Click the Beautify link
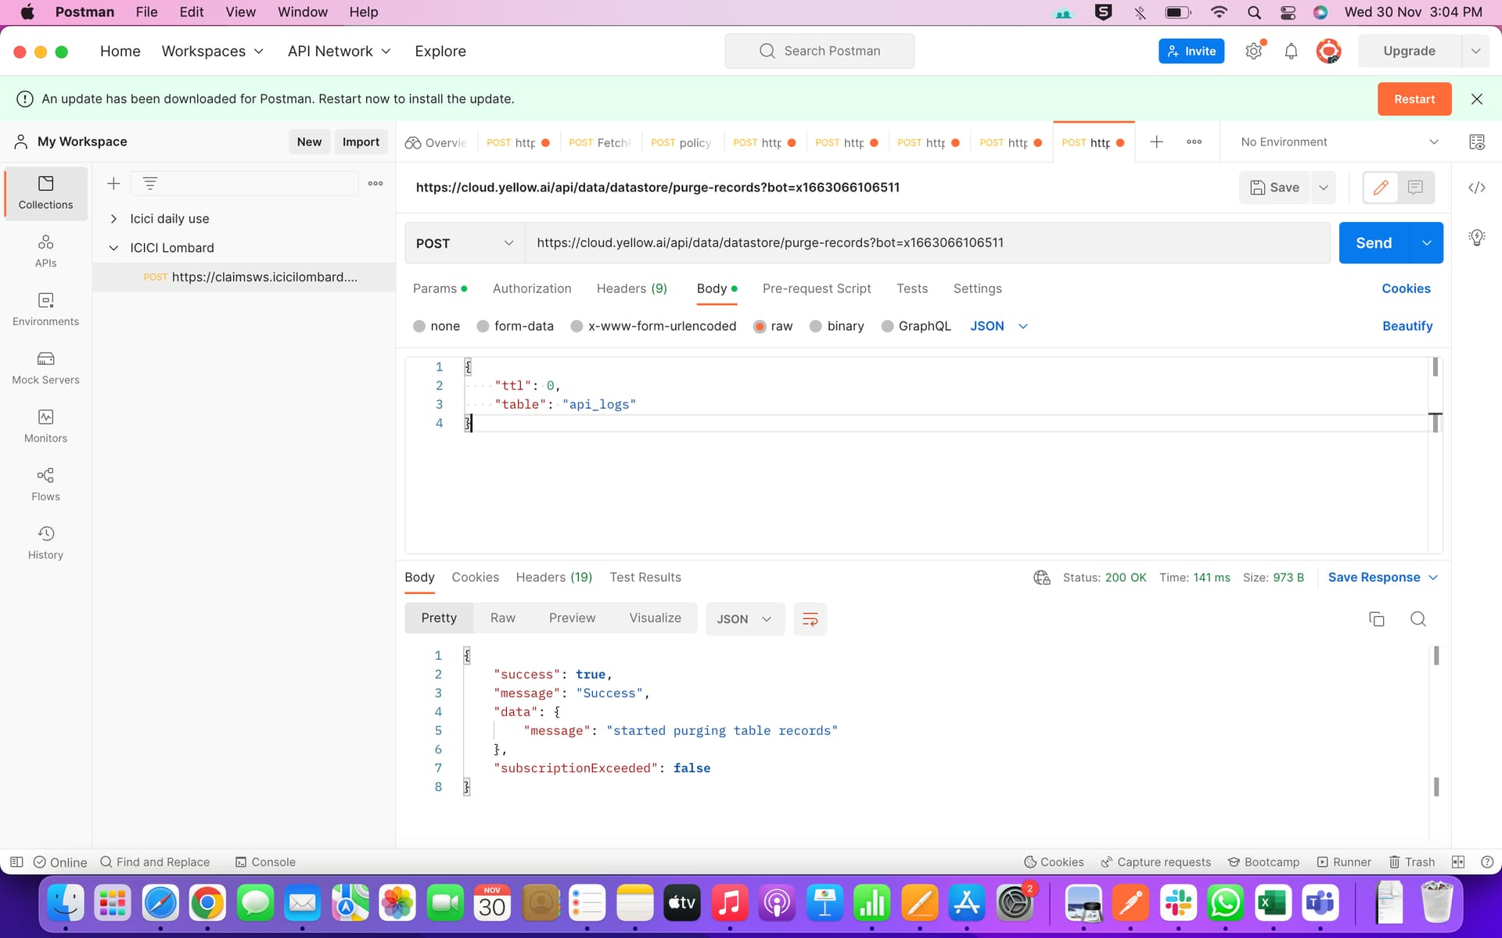This screenshot has width=1502, height=938. click(1407, 326)
